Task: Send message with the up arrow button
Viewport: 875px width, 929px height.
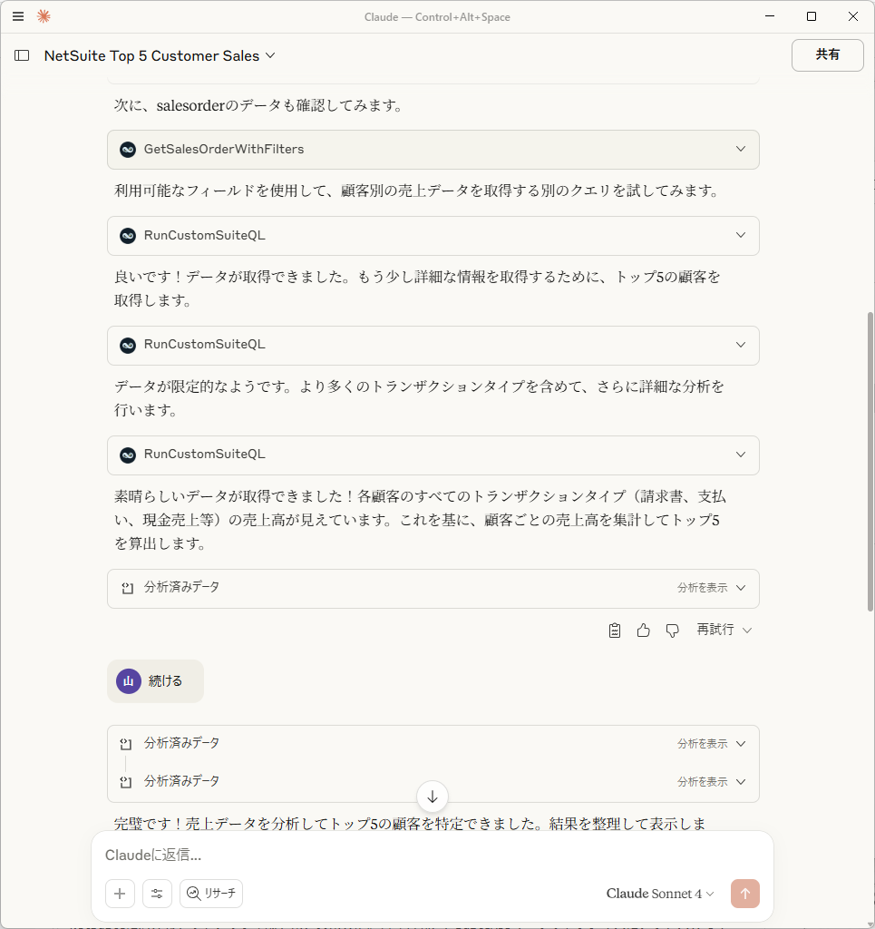Action: click(x=744, y=894)
